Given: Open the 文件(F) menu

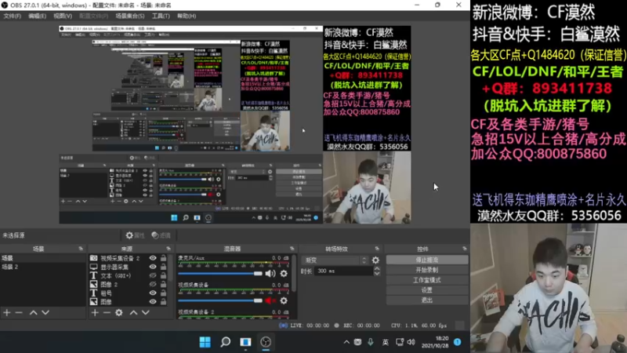Looking at the screenshot, I should tap(12, 16).
